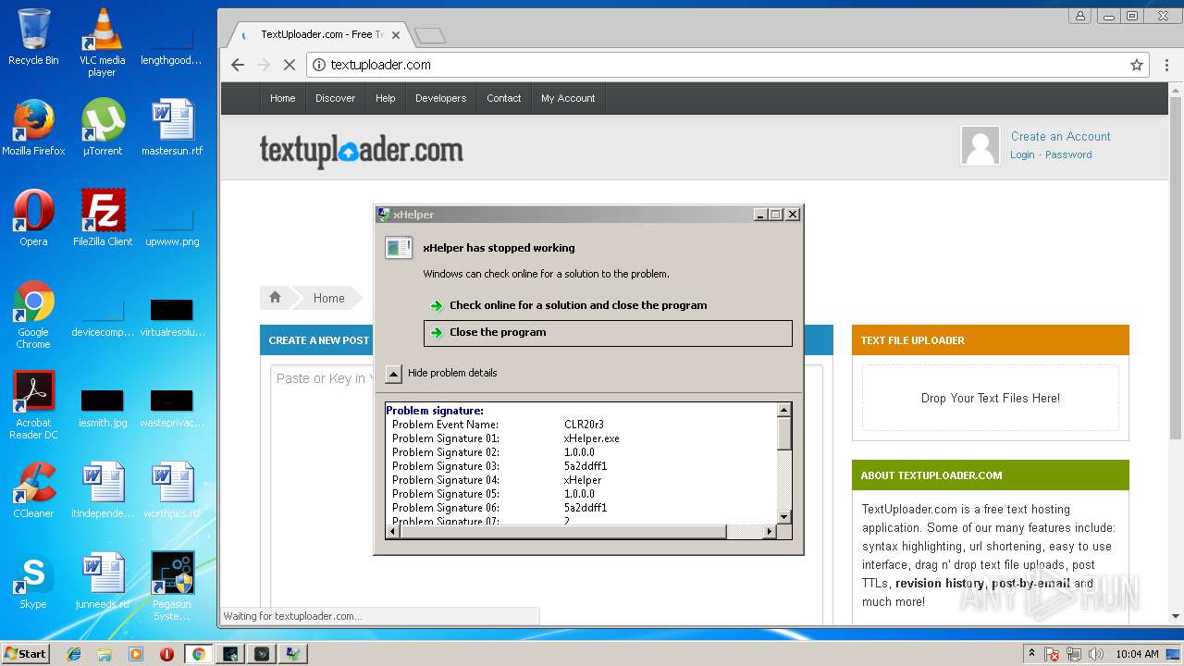This screenshot has width=1184, height=666.
Task: Open the Contact menu item
Action: [x=504, y=98]
